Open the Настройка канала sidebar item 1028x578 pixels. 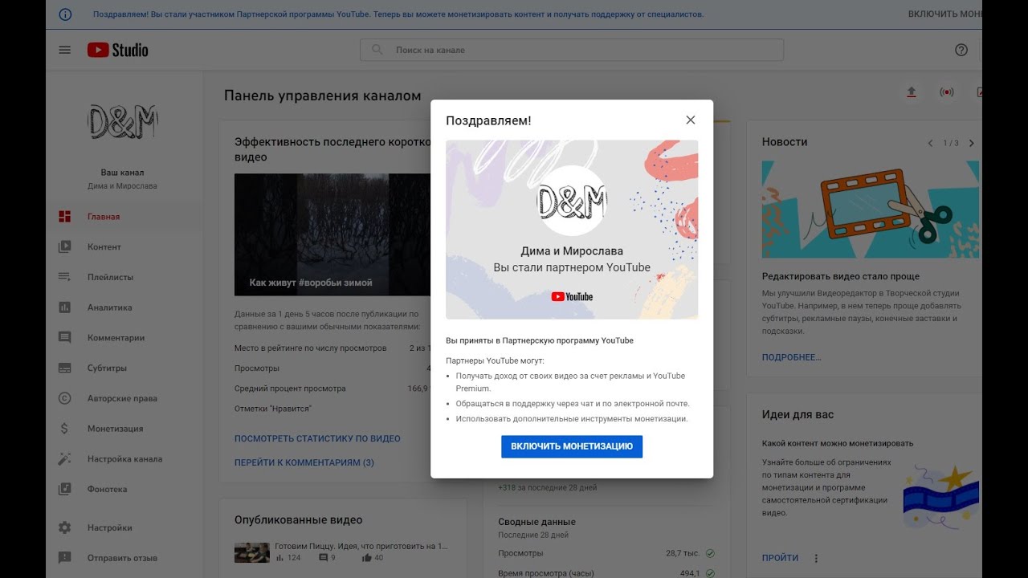click(124, 459)
